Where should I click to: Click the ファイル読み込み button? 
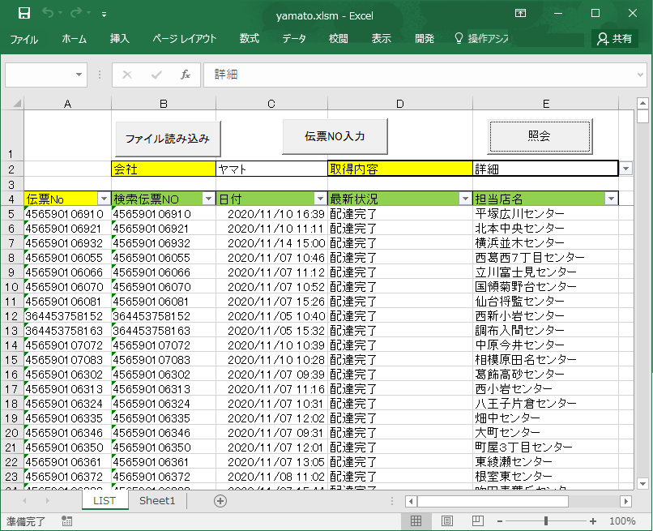[x=168, y=139]
